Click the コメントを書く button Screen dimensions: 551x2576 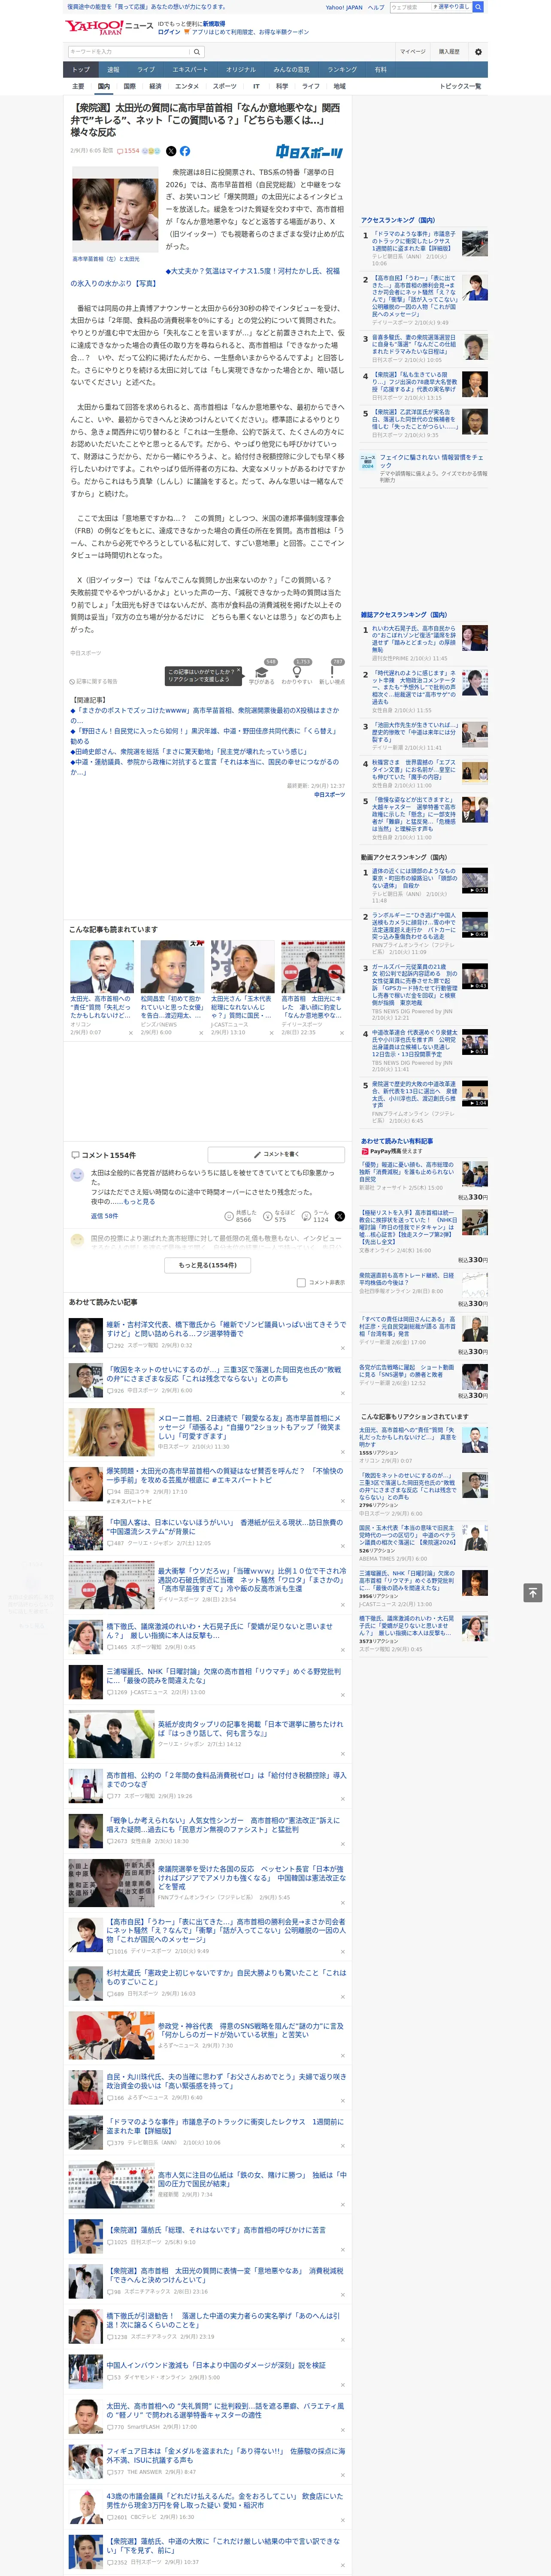(276, 1154)
